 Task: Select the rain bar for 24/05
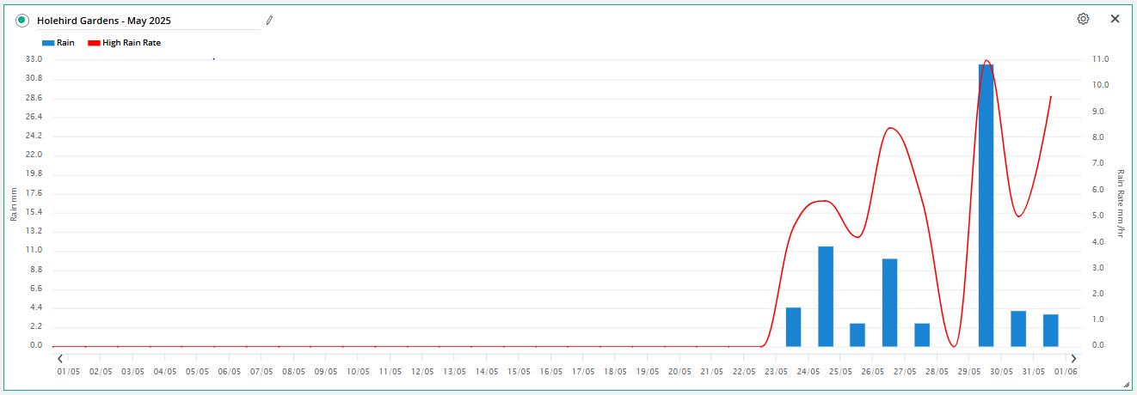[x=826, y=296]
